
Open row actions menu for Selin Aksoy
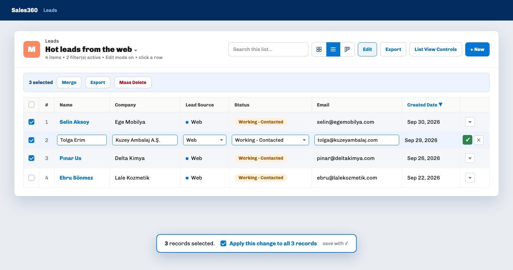(x=470, y=122)
